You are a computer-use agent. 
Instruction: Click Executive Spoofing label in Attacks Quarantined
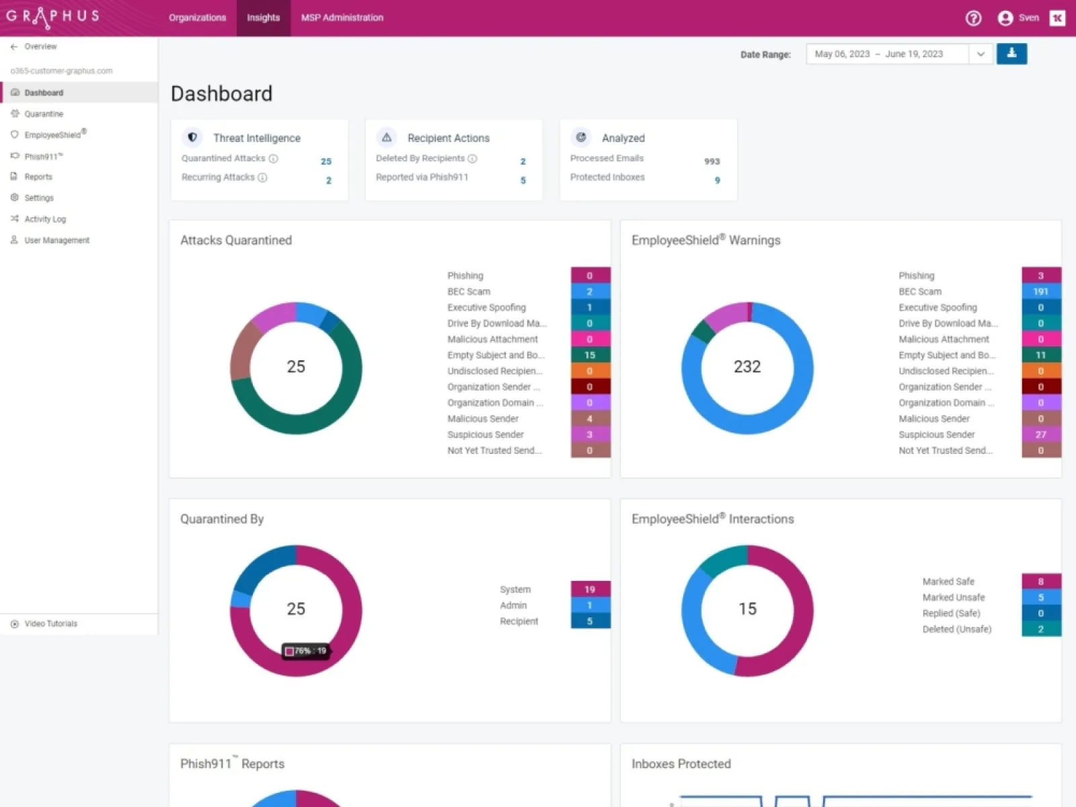click(486, 307)
